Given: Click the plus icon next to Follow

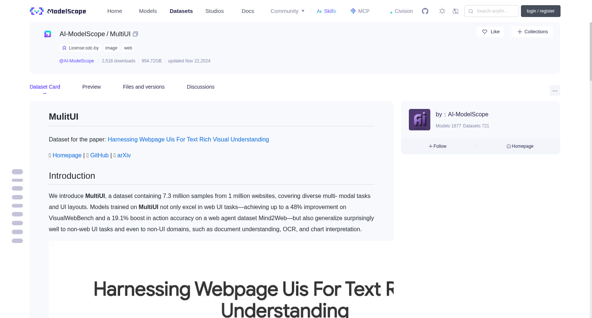Looking at the screenshot, I should [x=431, y=146].
